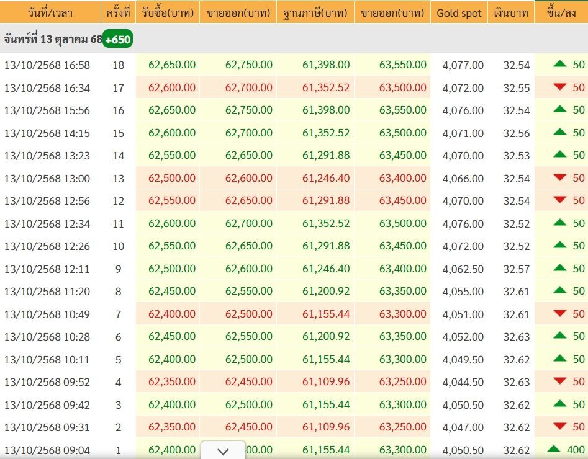Click buy price 62,400.00 in row 3
Screen dimensions: 588x459
pos(172,404)
